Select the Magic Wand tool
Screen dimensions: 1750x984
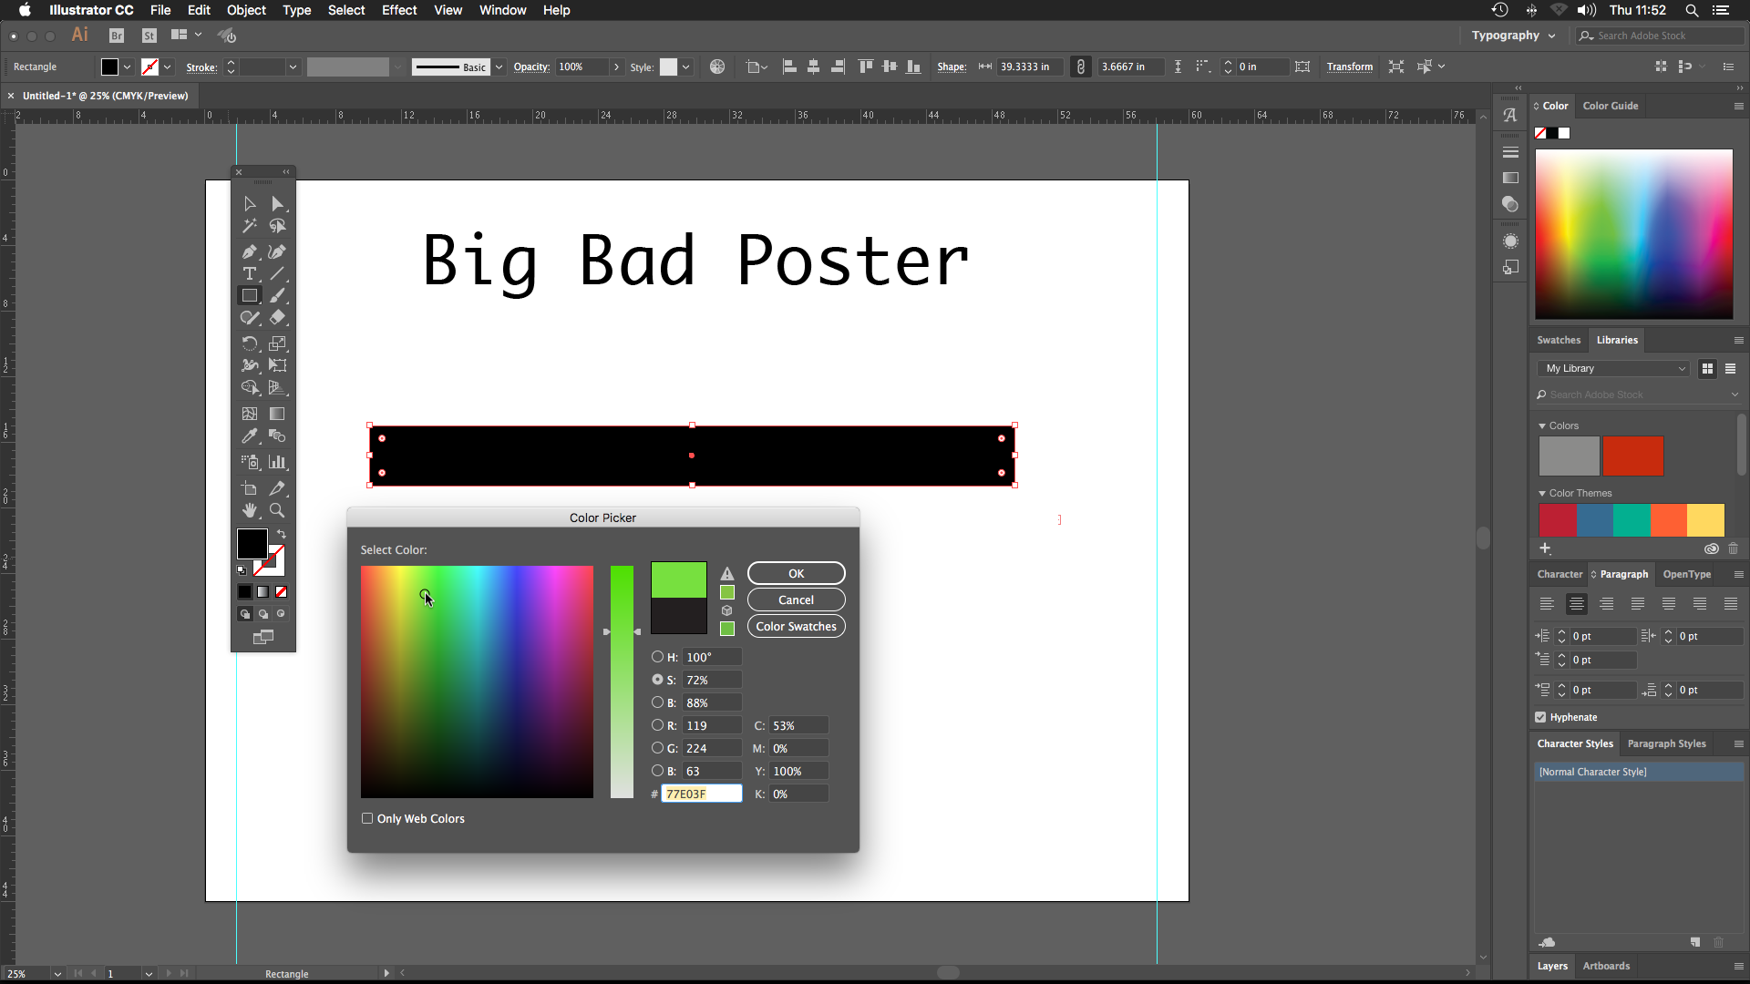[x=249, y=226]
